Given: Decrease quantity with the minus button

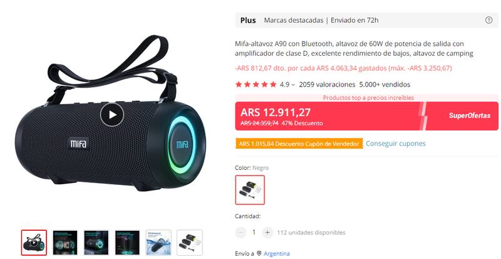Looking at the screenshot, I should click(241, 233).
